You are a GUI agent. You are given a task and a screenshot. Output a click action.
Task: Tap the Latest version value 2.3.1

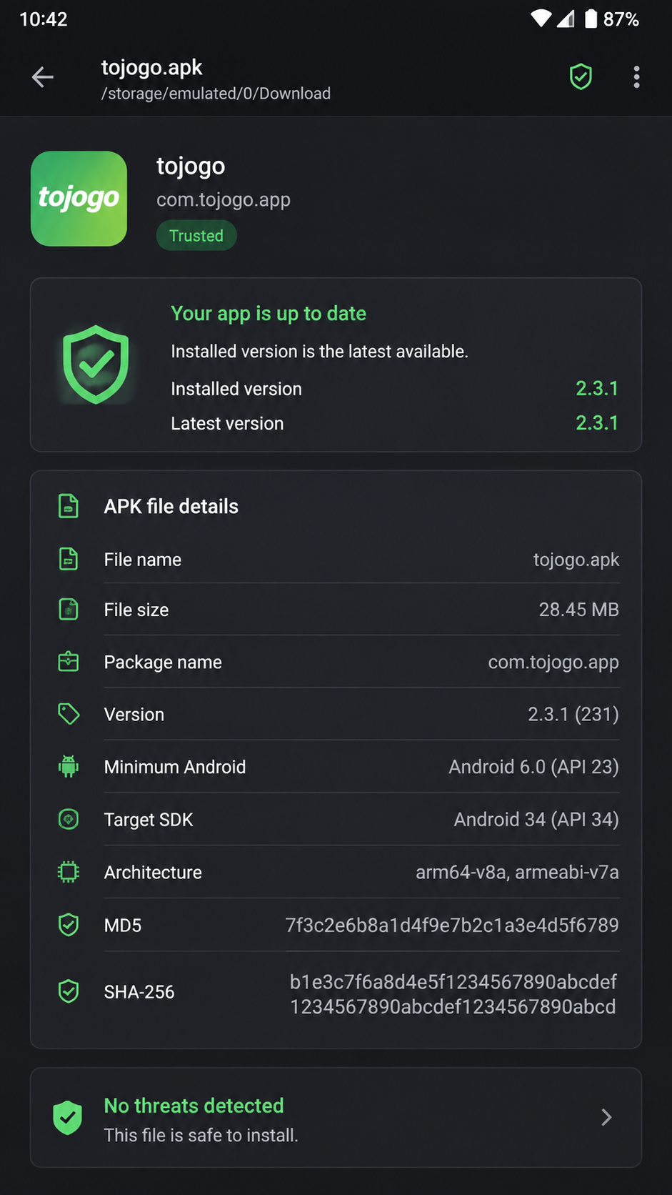click(597, 422)
